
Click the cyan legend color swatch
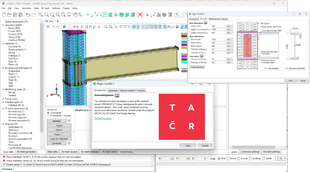185,41
